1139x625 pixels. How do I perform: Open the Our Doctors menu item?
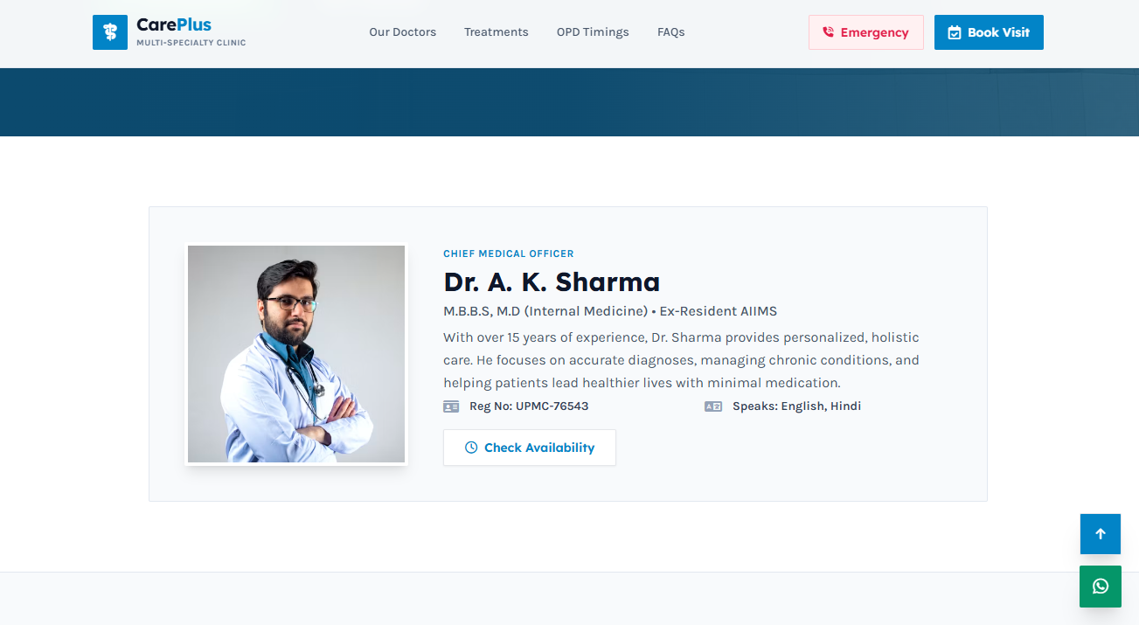(x=402, y=32)
